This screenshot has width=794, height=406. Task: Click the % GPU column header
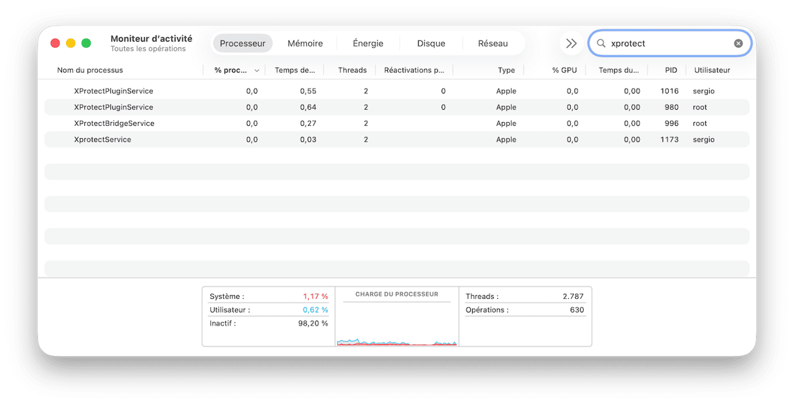(x=565, y=70)
